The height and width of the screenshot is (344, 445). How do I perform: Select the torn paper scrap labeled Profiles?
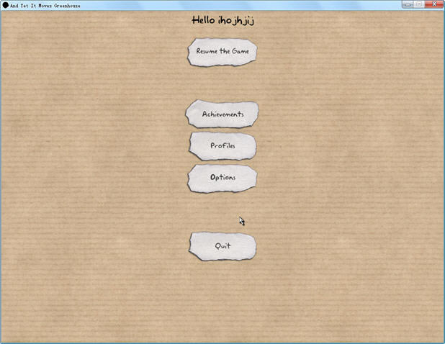click(x=223, y=146)
